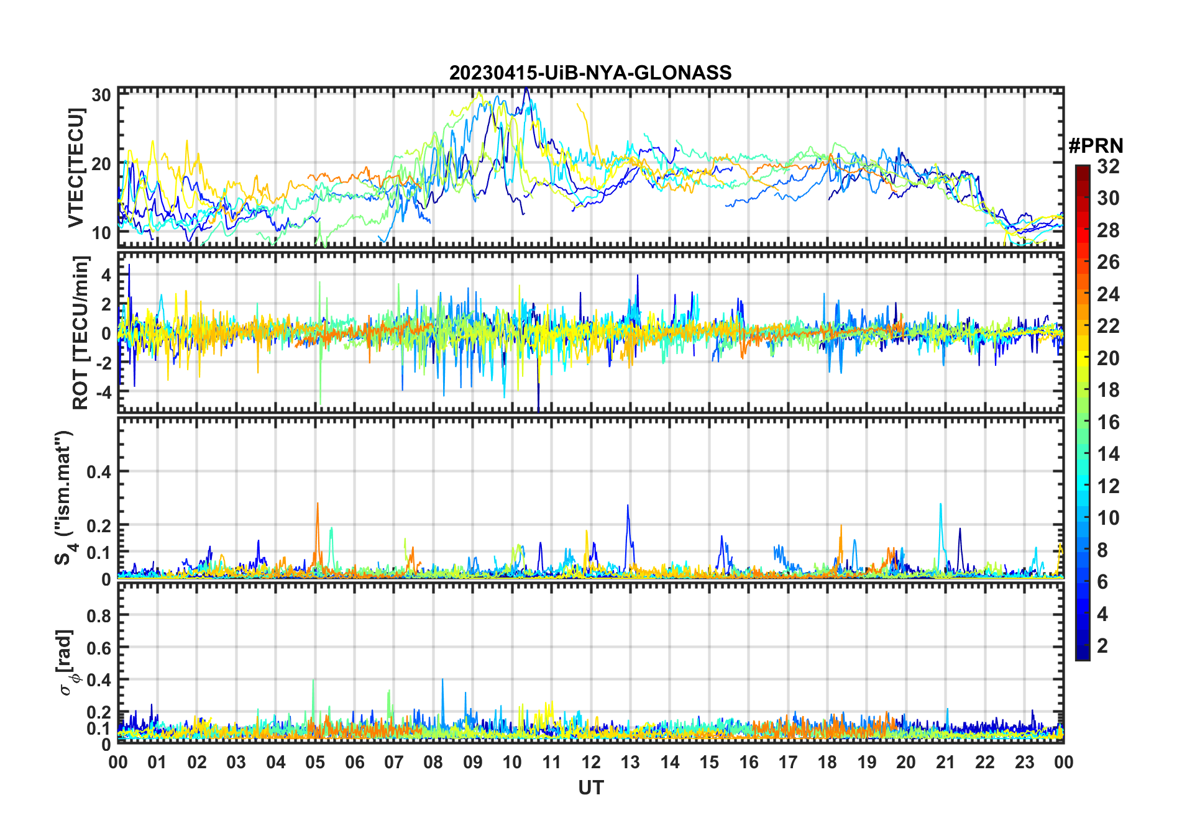Click x-axis tick label "02"
The width and height of the screenshot is (1182, 826).
(x=197, y=762)
